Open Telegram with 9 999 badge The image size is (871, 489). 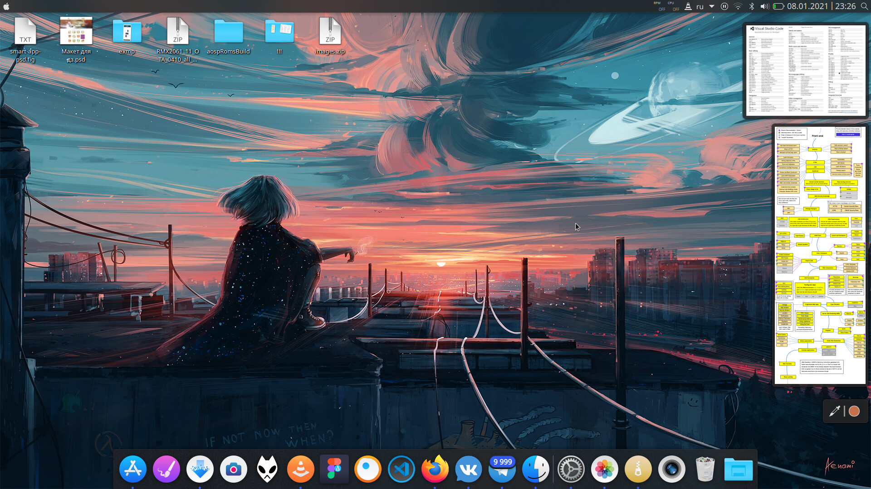tap(502, 469)
